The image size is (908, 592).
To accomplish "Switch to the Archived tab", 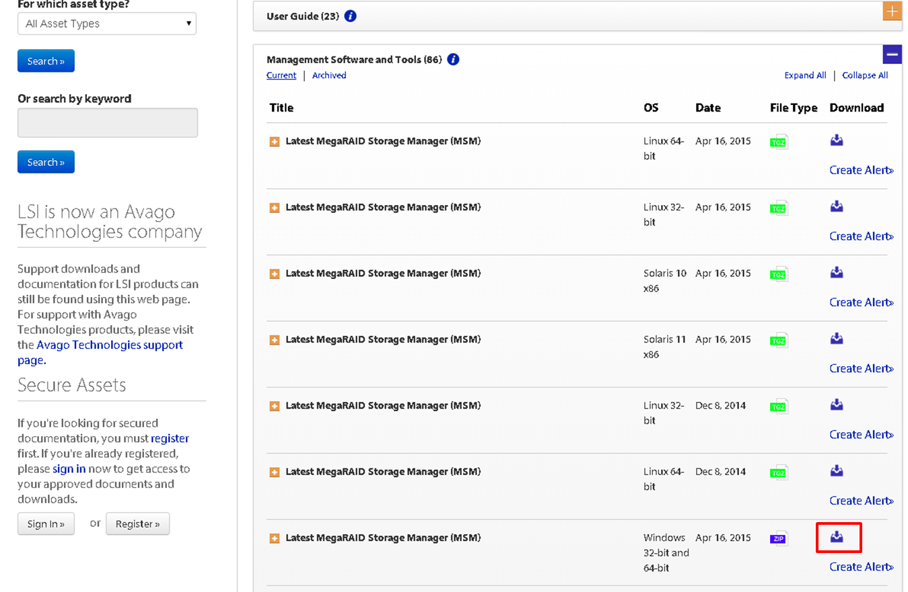I will pyautogui.click(x=329, y=75).
